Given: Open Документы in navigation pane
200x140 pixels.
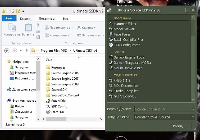Looking at the screenshot, I should click(x=21, y=112).
